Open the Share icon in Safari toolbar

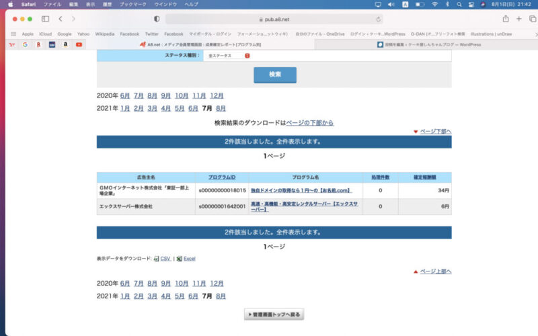[x=506, y=19]
